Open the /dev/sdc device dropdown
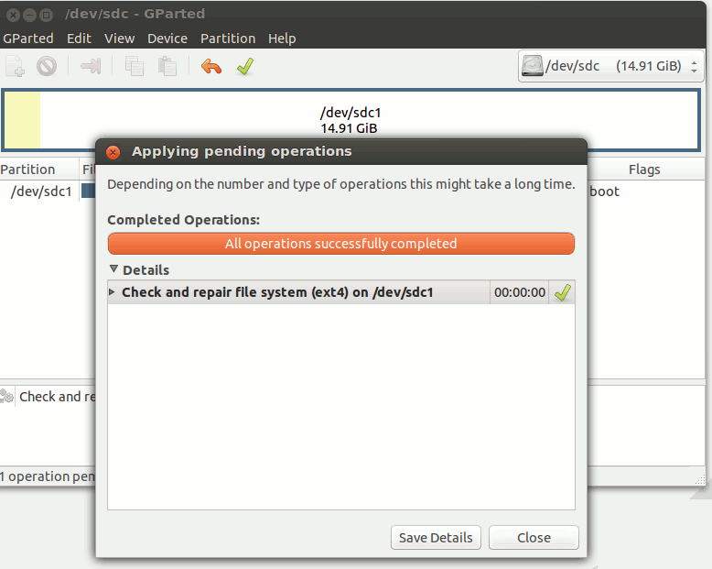The image size is (712, 569). (x=610, y=66)
